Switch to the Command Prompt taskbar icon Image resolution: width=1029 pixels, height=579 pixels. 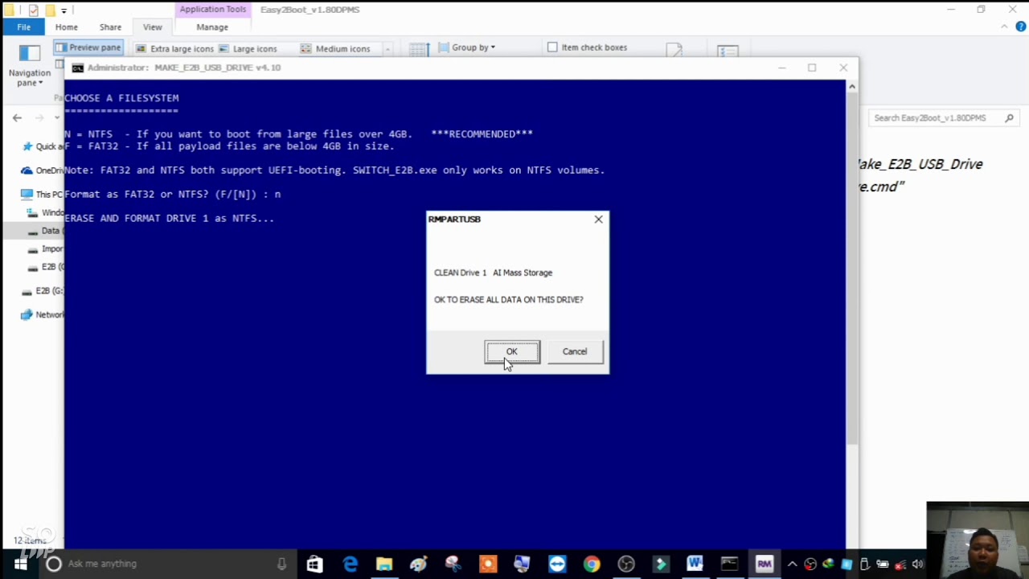pos(729,564)
